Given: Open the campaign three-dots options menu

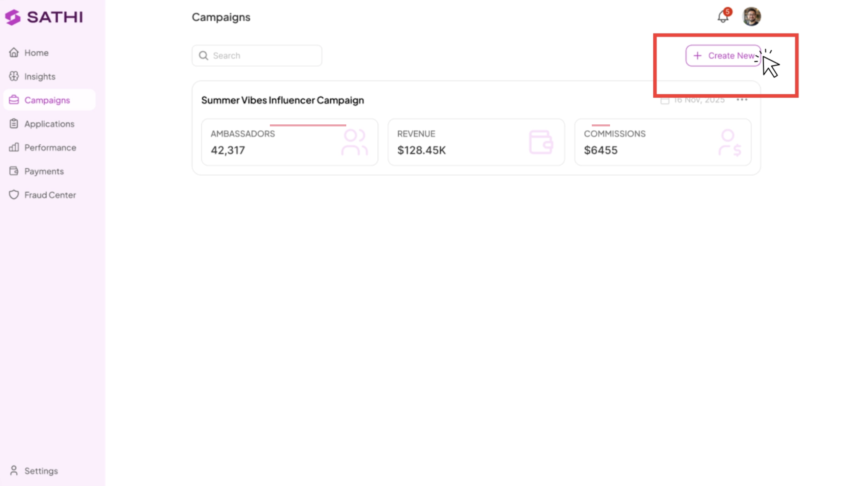Looking at the screenshot, I should point(742,100).
